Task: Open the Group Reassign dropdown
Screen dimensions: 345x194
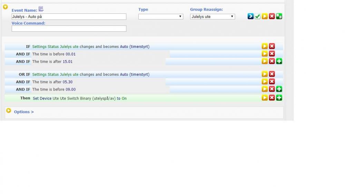Action: coord(212,17)
